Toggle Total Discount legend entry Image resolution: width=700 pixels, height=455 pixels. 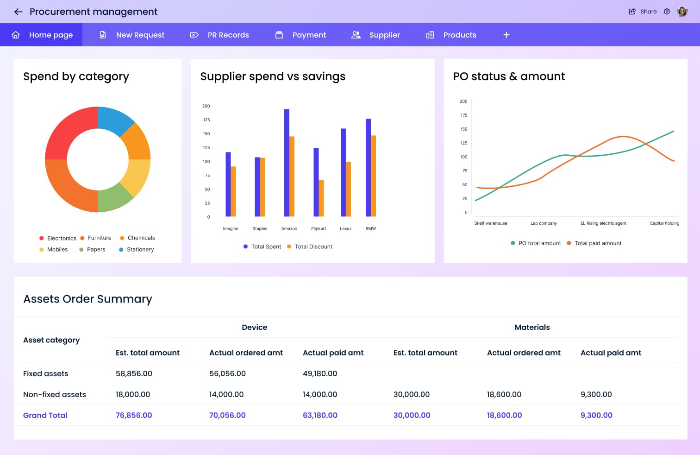coord(310,246)
